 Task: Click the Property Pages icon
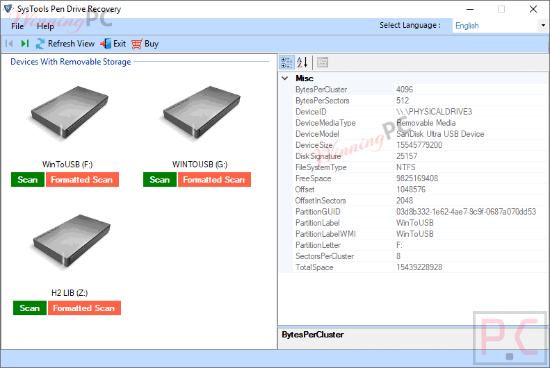click(x=323, y=62)
